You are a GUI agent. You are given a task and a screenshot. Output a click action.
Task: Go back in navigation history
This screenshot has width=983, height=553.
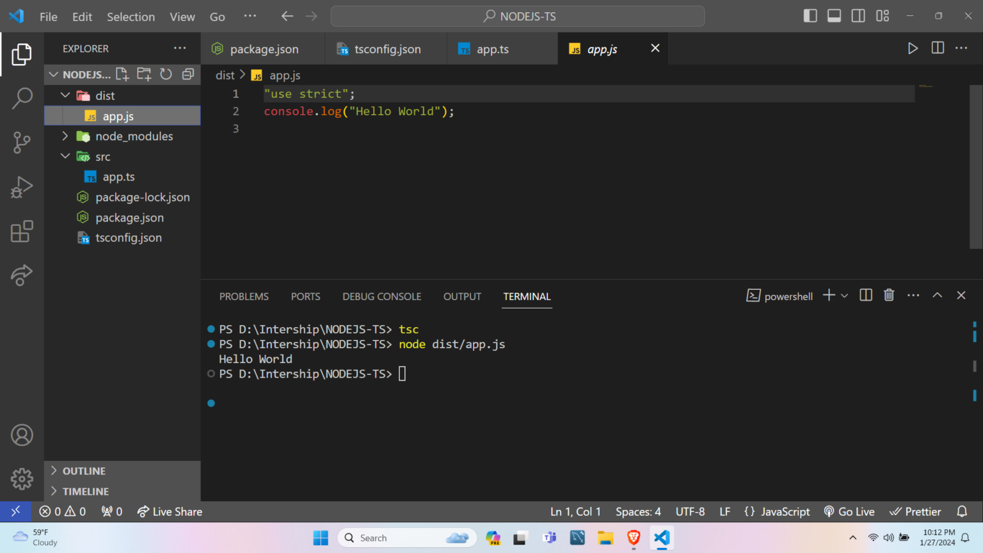(x=287, y=16)
